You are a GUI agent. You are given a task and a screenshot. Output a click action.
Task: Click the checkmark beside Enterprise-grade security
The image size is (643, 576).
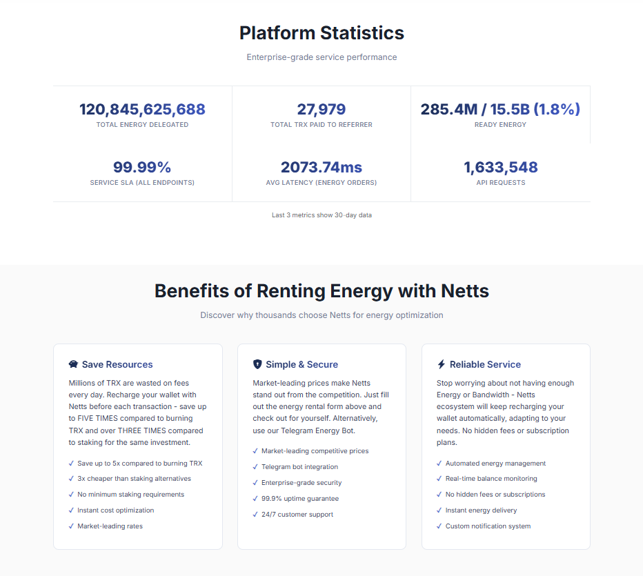pos(255,483)
